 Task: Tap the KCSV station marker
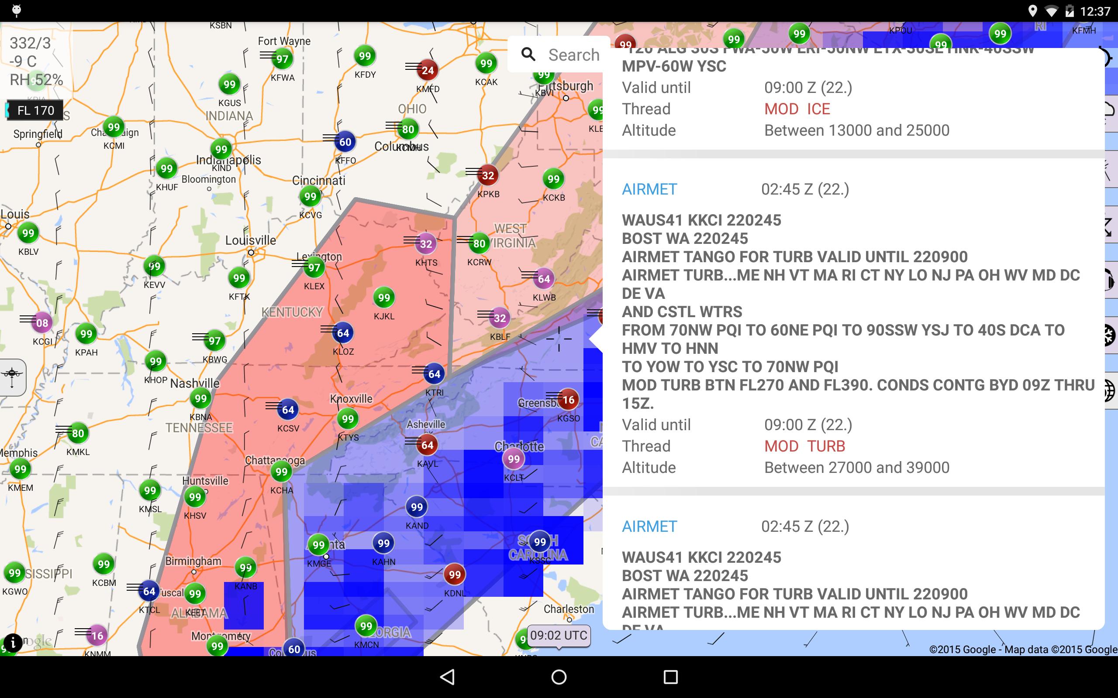pyautogui.click(x=288, y=410)
